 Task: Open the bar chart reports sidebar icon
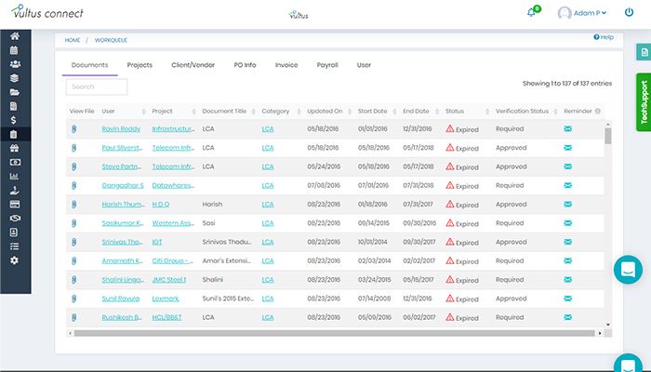click(x=14, y=176)
